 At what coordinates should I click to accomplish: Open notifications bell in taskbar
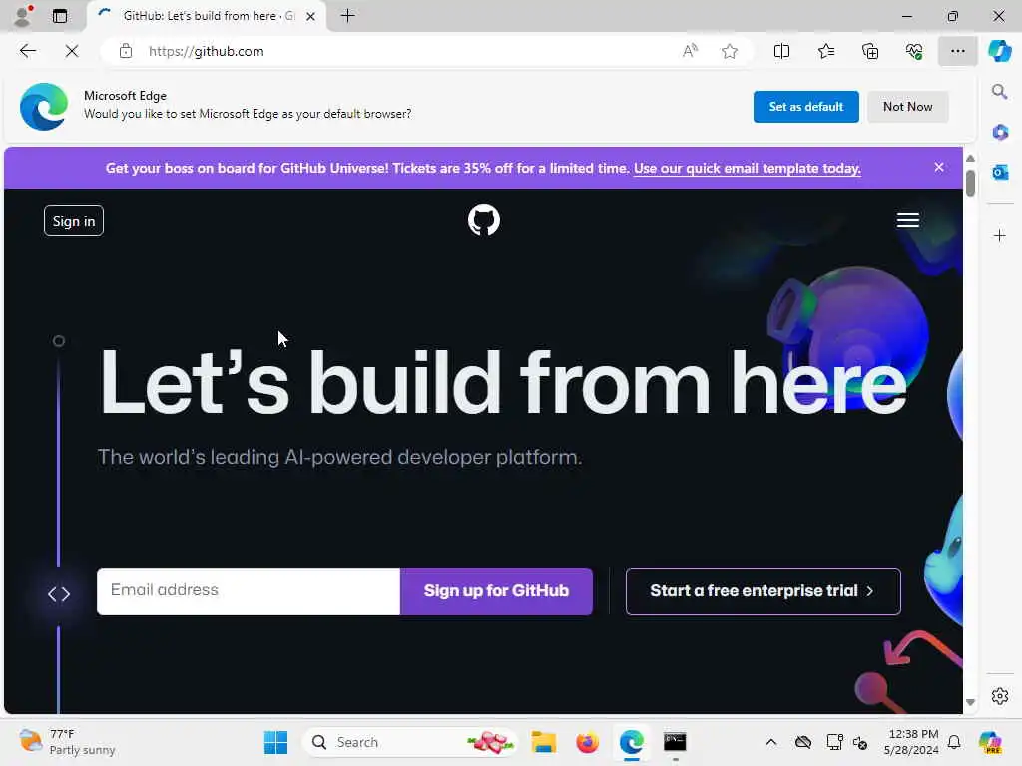tap(954, 742)
